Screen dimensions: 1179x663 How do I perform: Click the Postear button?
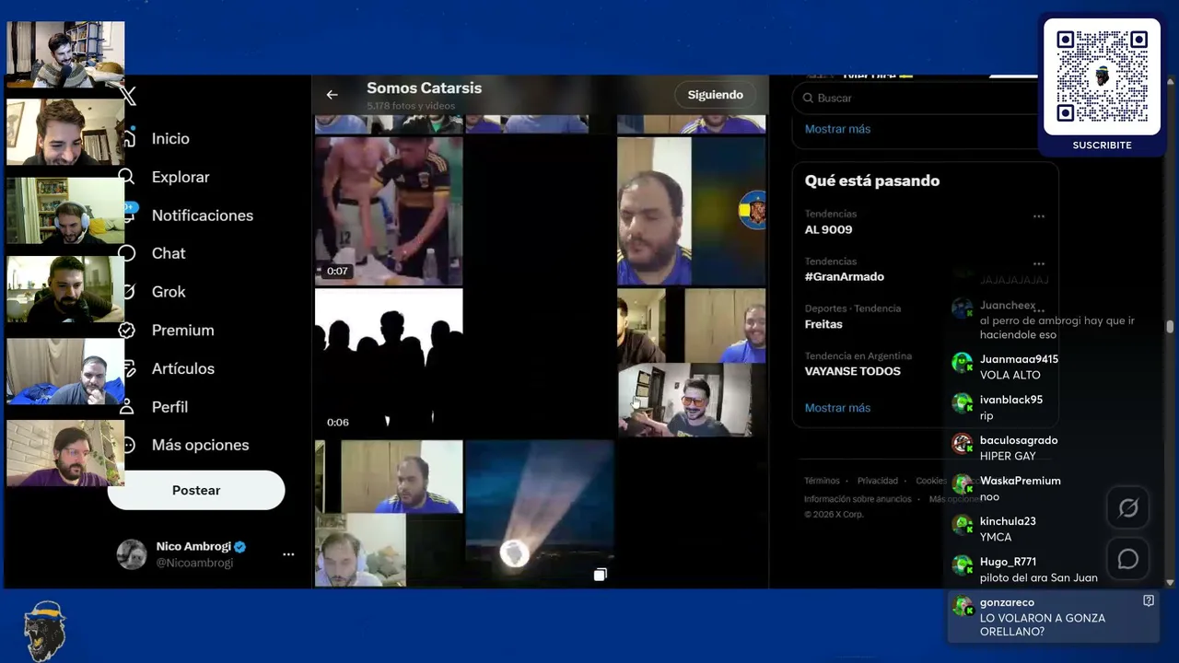196,490
